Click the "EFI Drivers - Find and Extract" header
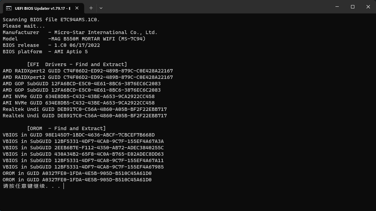Viewport: 376px width, 211px height. click(x=77, y=64)
